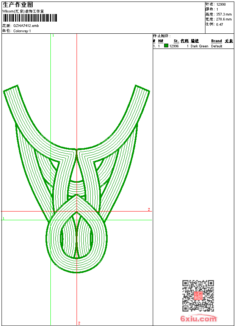This screenshot has width=235, height=326.
Task: Click the Brand column header
Action: tap(216, 41)
